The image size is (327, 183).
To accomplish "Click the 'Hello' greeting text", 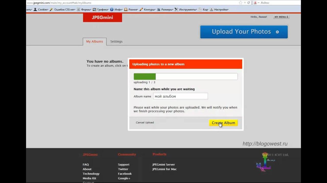I will pyautogui.click(x=259, y=17).
